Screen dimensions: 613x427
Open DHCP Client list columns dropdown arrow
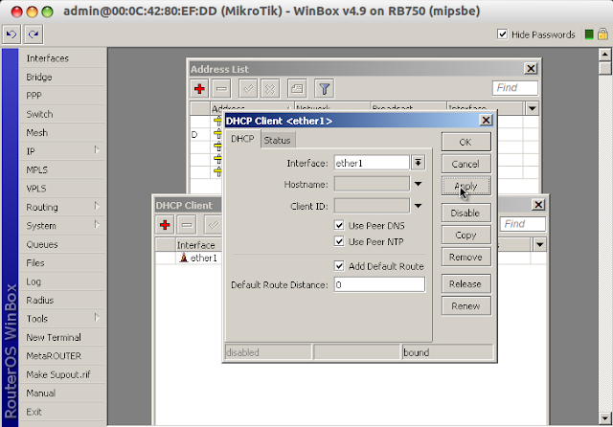pos(540,245)
